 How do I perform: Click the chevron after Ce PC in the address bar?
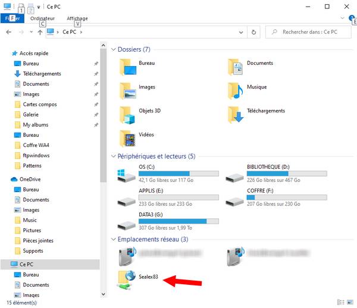(x=81, y=32)
